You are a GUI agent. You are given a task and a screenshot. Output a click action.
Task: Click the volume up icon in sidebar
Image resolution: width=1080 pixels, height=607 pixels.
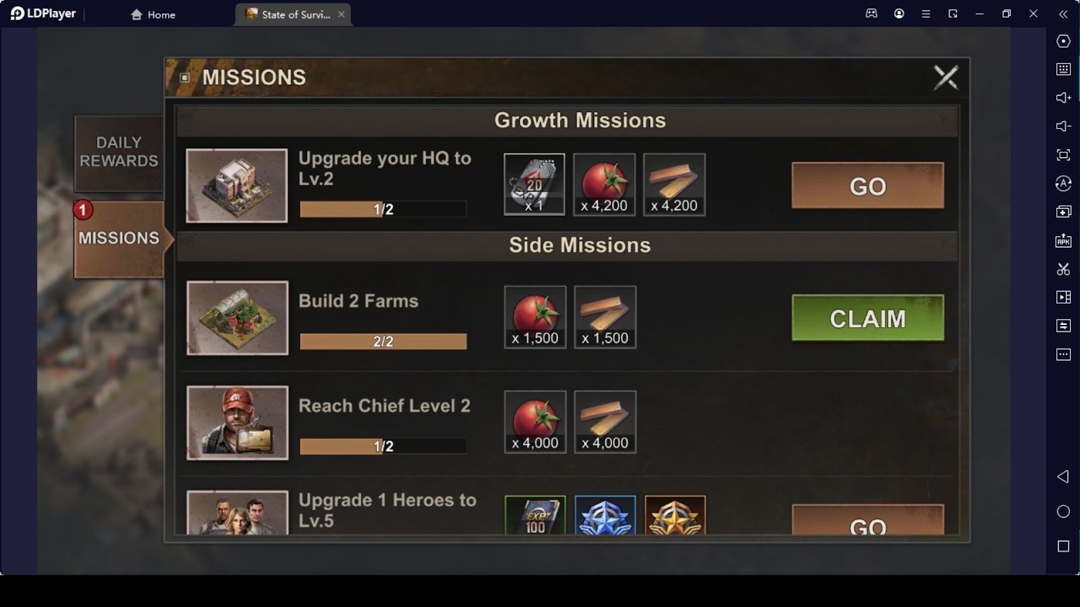[x=1063, y=98]
